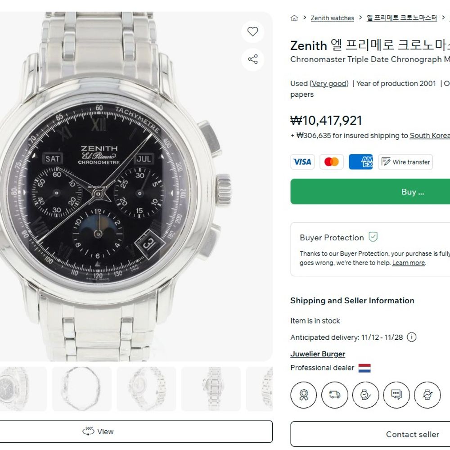Open the anticipated delivery info icon
The height and width of the screenshot is (450, 450).
[412, 337]
